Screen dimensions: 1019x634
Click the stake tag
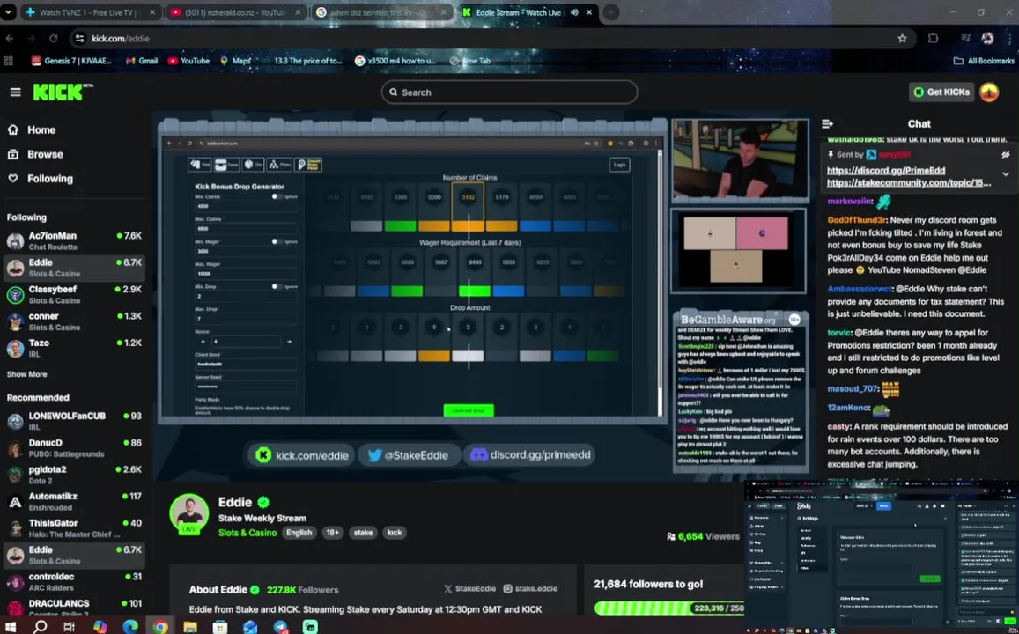[x=363, y=533]
